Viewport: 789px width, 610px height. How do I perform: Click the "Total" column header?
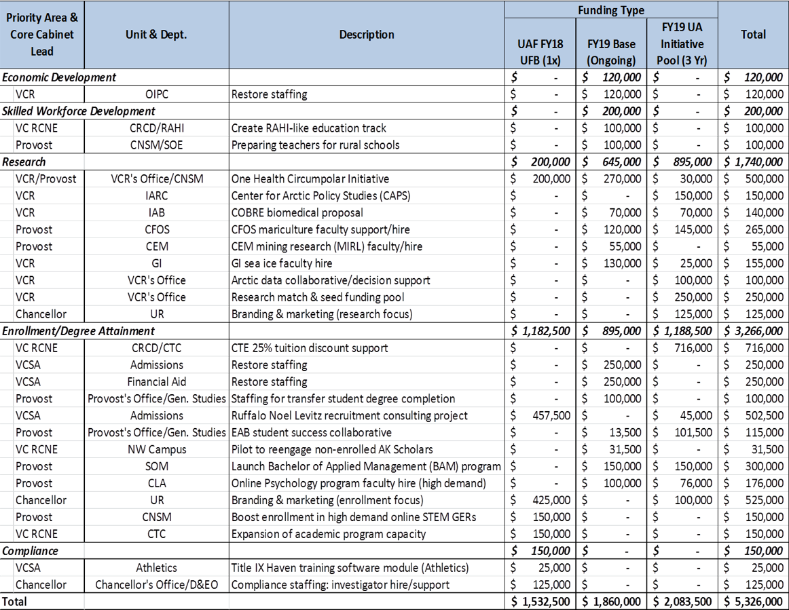(x=753, y=35)
